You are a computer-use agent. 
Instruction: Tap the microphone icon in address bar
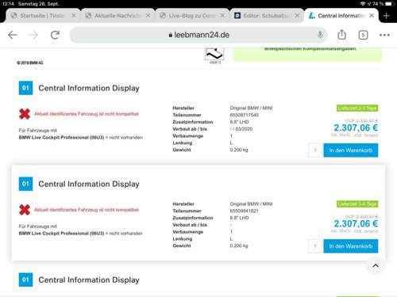(x=320, y=35)
